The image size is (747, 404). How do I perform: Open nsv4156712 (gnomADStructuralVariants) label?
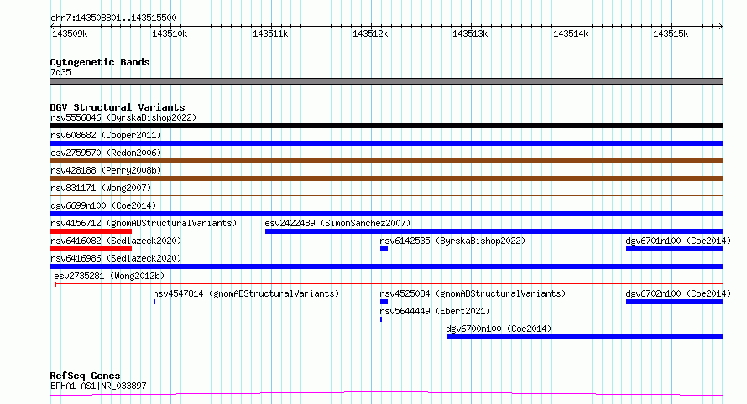(x=144, y=223)
